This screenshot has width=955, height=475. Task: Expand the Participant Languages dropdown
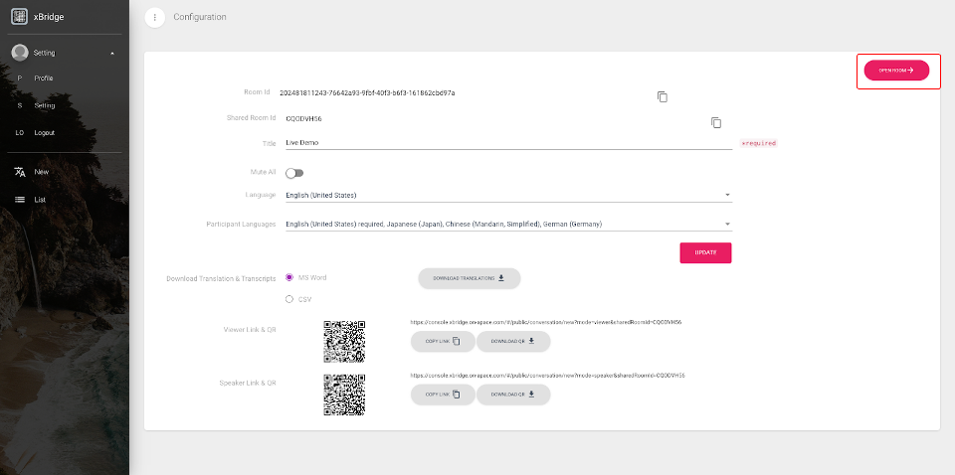(x=507, y=225)
